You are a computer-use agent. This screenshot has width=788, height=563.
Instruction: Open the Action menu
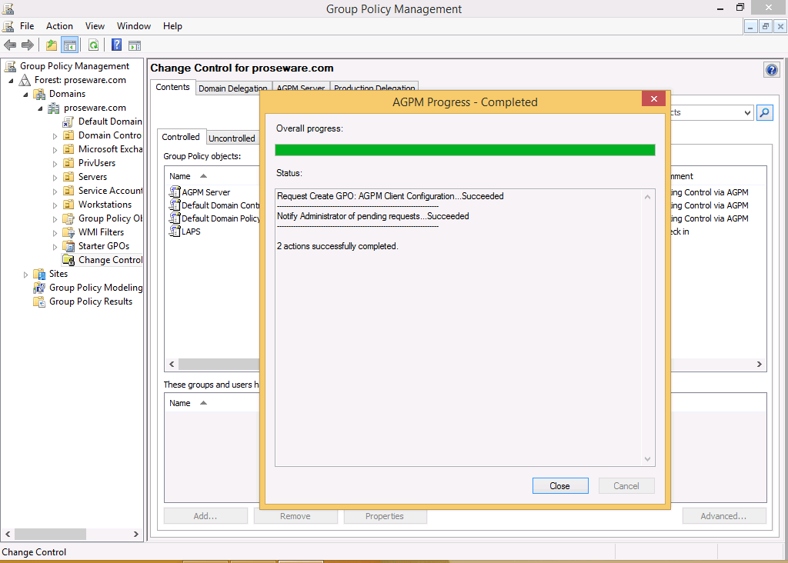pyautogui.click(x=59, y=26)
